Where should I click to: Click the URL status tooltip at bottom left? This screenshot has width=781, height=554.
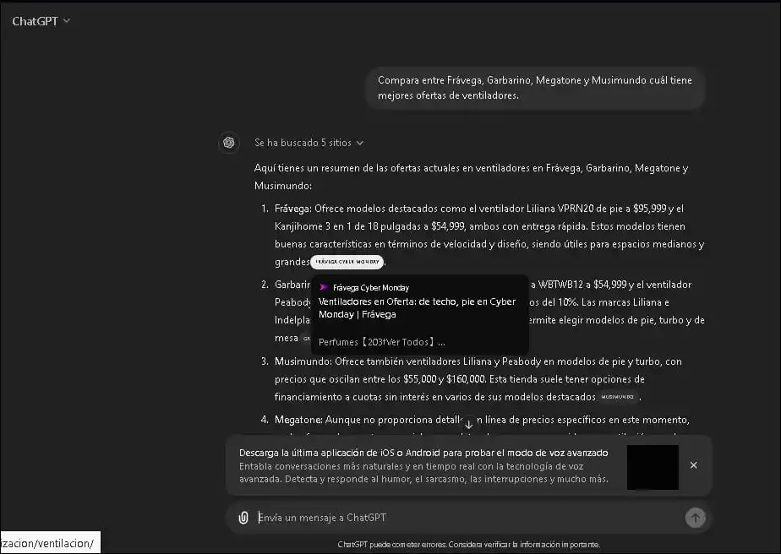pos(49,542)
